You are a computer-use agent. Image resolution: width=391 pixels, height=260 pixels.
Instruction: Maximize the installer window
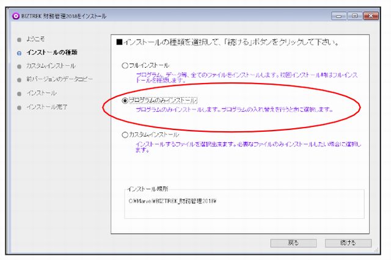(354, 16)
